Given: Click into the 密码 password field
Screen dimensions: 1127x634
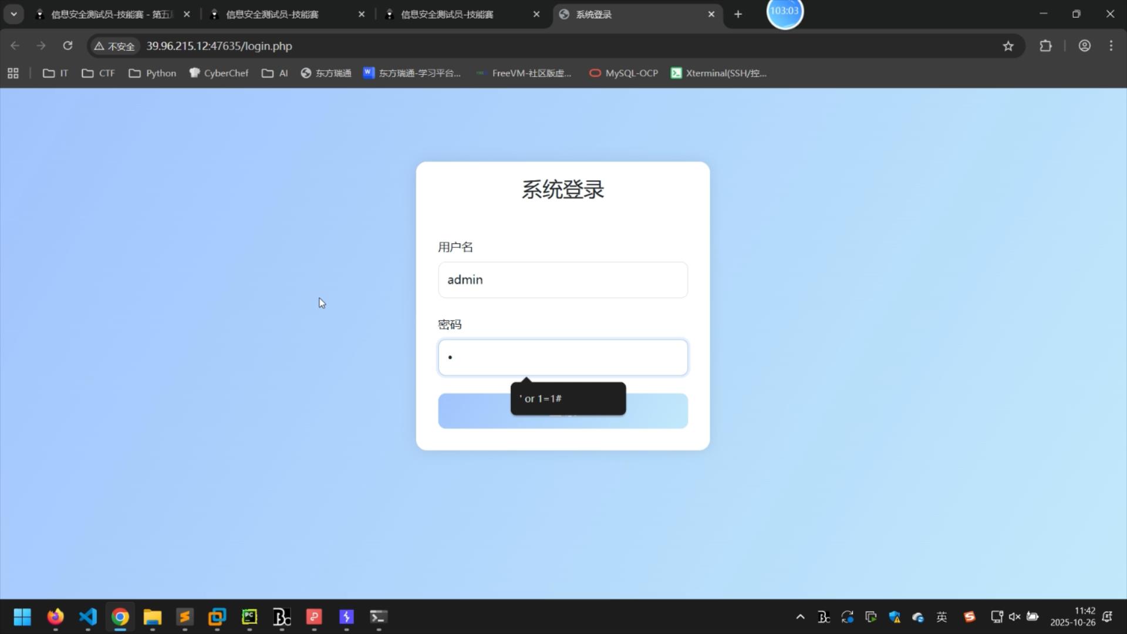Looking at the screenshot, I should click(562, 358).
